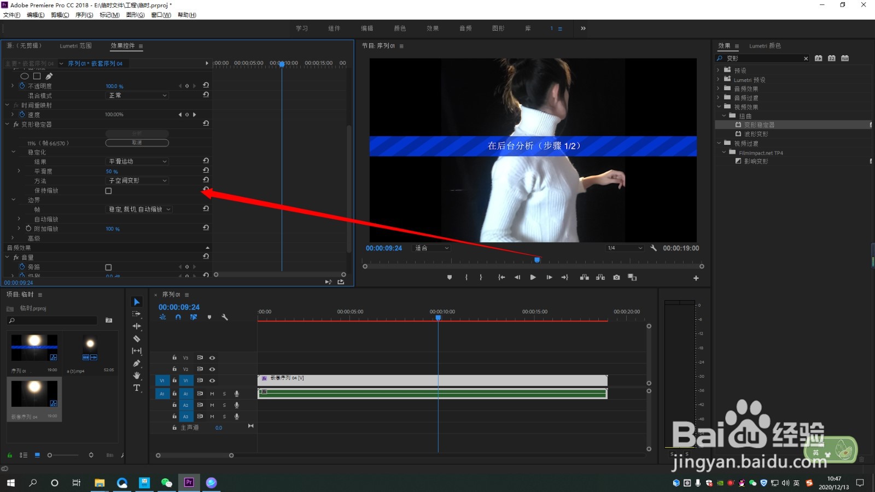Viewport: 875px width, 492px height.
Task: Open 混合模式 dropdown showing 正常
Action: point(137,95)
